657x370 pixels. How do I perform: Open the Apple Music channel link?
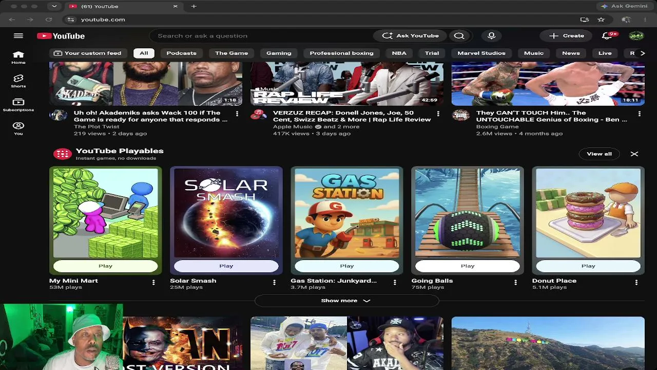293,126
